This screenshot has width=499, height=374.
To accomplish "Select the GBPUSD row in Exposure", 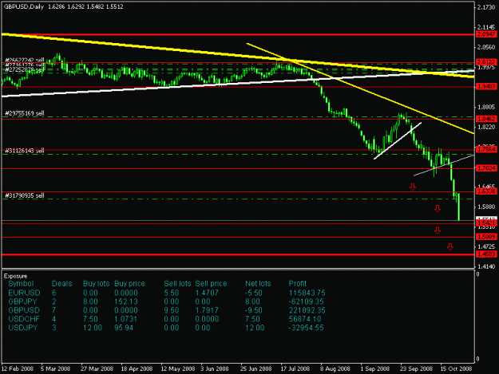I will 167,310.
